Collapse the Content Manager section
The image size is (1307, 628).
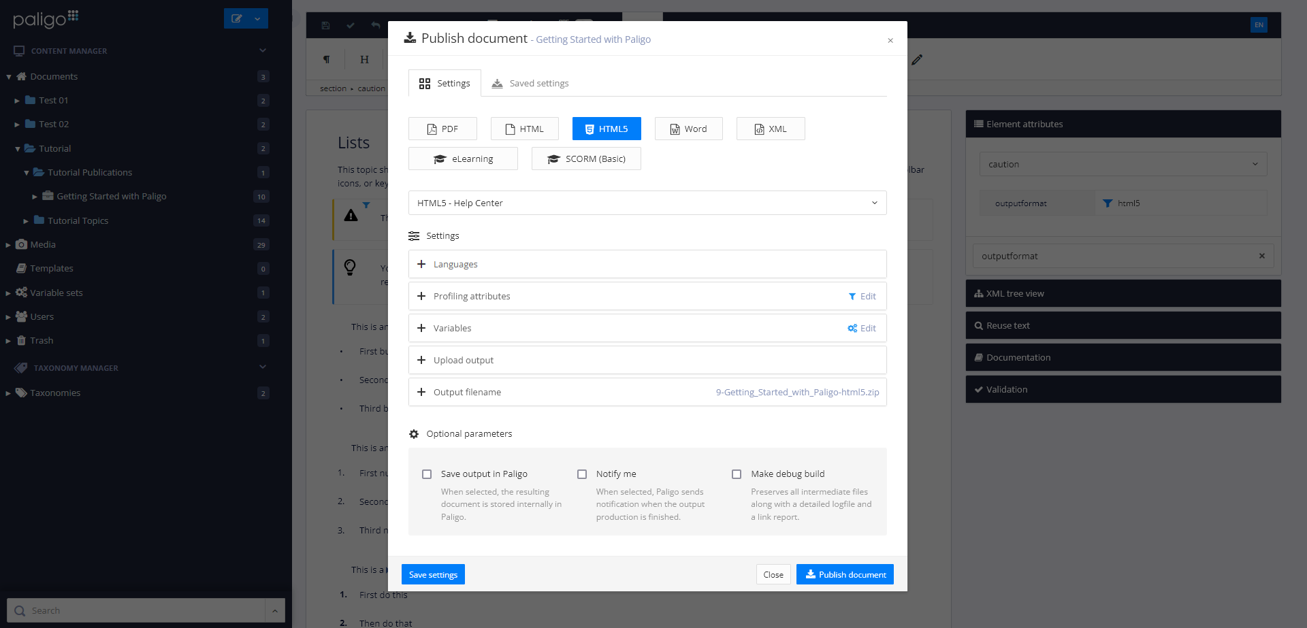coord(263,50)
